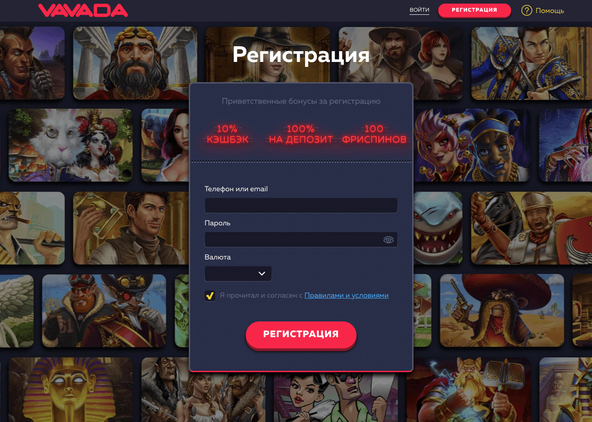Click the 10% Кэшбэк bonus label

click(x=227, y=134)
